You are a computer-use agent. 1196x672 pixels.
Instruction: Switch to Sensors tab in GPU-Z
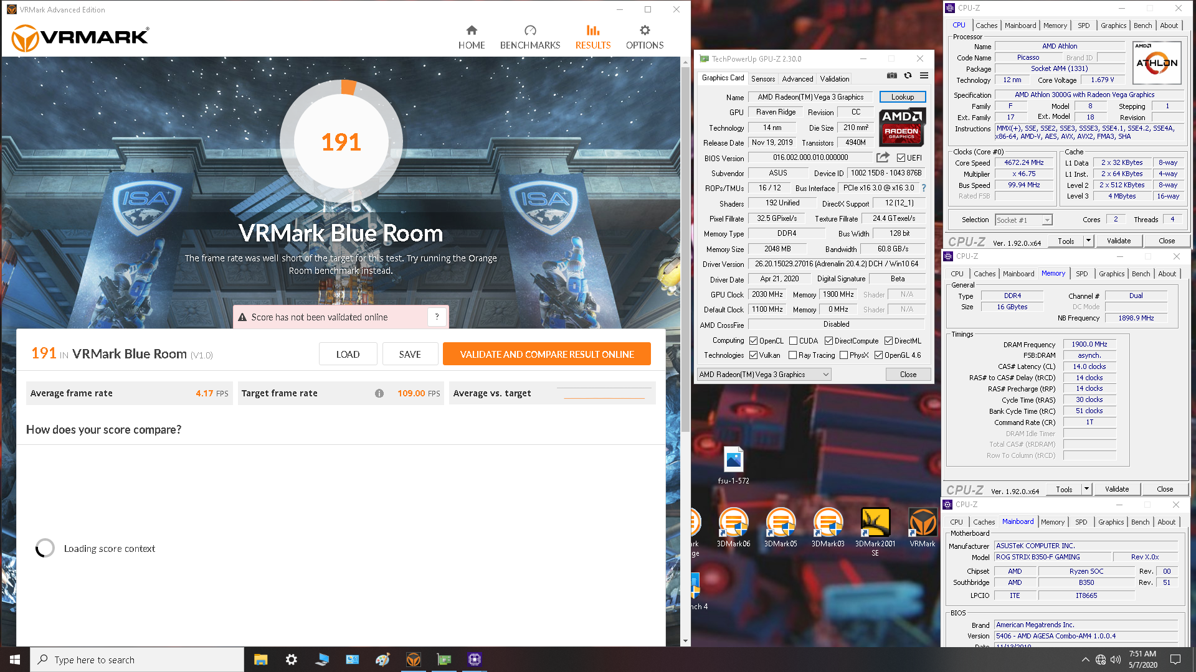point(763,79)
